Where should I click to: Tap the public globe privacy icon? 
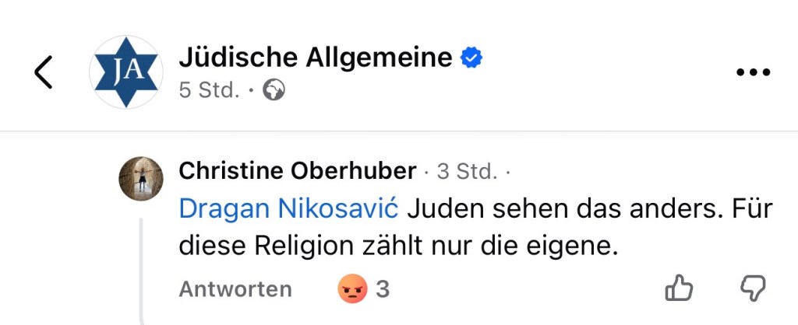click(274, 90)
